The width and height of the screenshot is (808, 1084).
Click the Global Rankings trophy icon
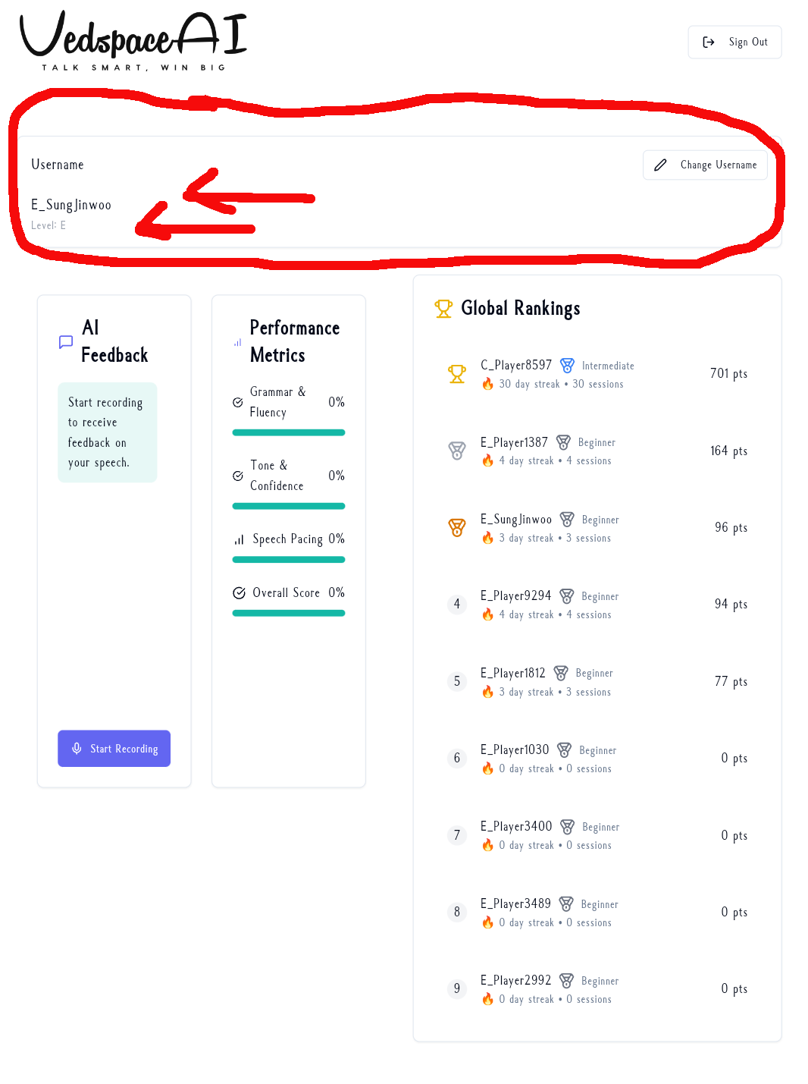[443, 308]
